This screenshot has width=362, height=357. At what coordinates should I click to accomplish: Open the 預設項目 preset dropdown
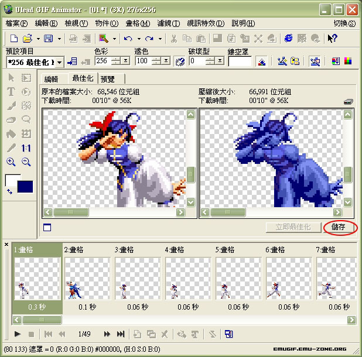pos(60,62)
